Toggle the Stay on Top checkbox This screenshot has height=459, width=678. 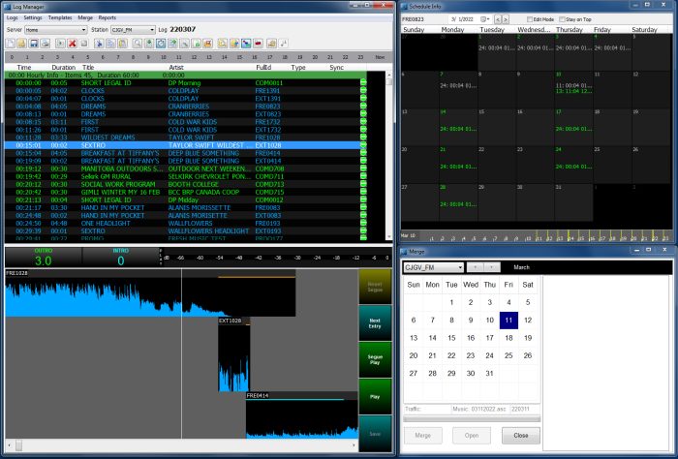[x=562, y=19]
